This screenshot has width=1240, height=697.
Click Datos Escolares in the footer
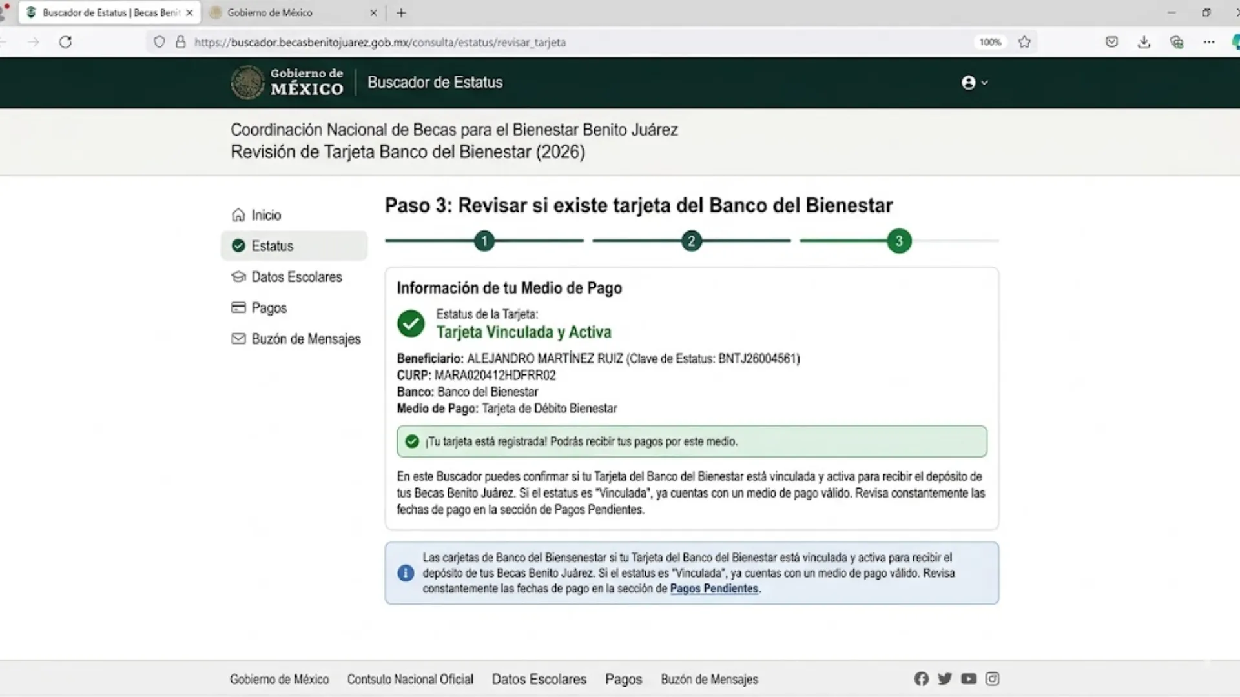(x=539, y=679)
